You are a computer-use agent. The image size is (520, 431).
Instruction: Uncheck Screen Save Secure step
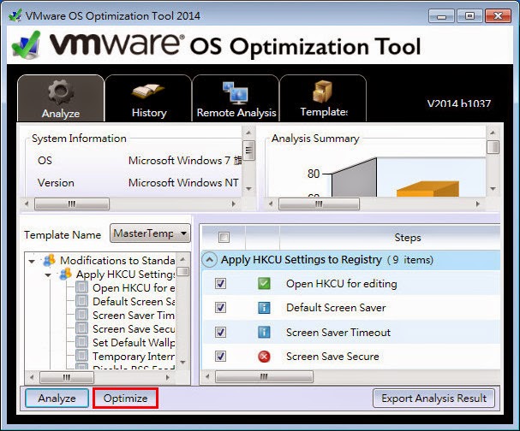pos(220,357)
